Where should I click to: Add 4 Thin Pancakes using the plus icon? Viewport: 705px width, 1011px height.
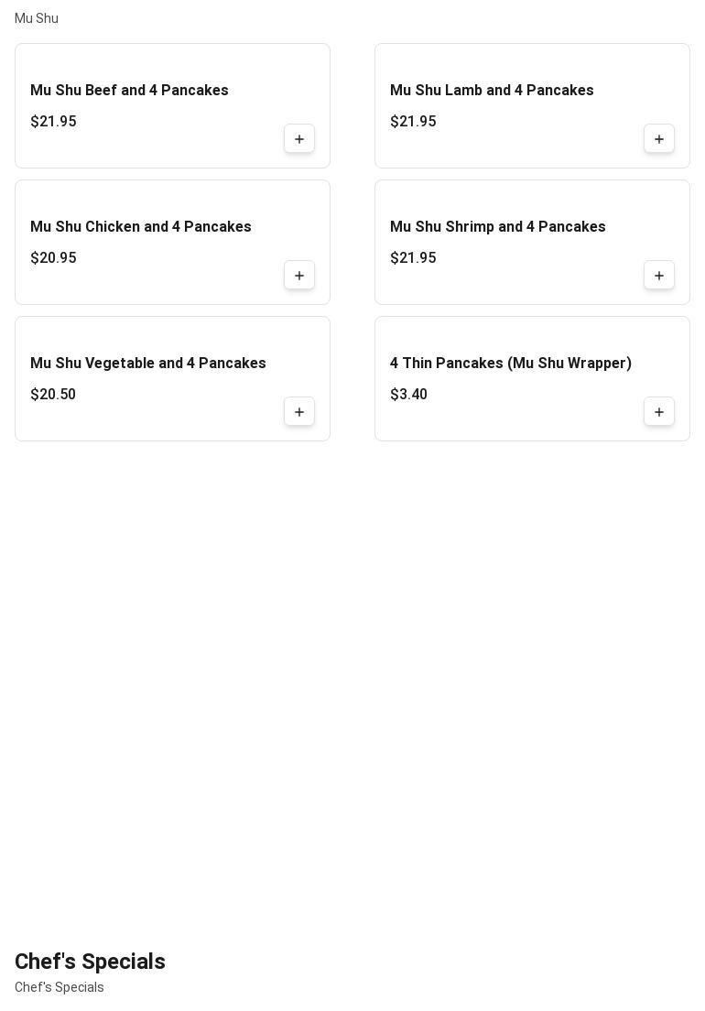coord(659,412)
